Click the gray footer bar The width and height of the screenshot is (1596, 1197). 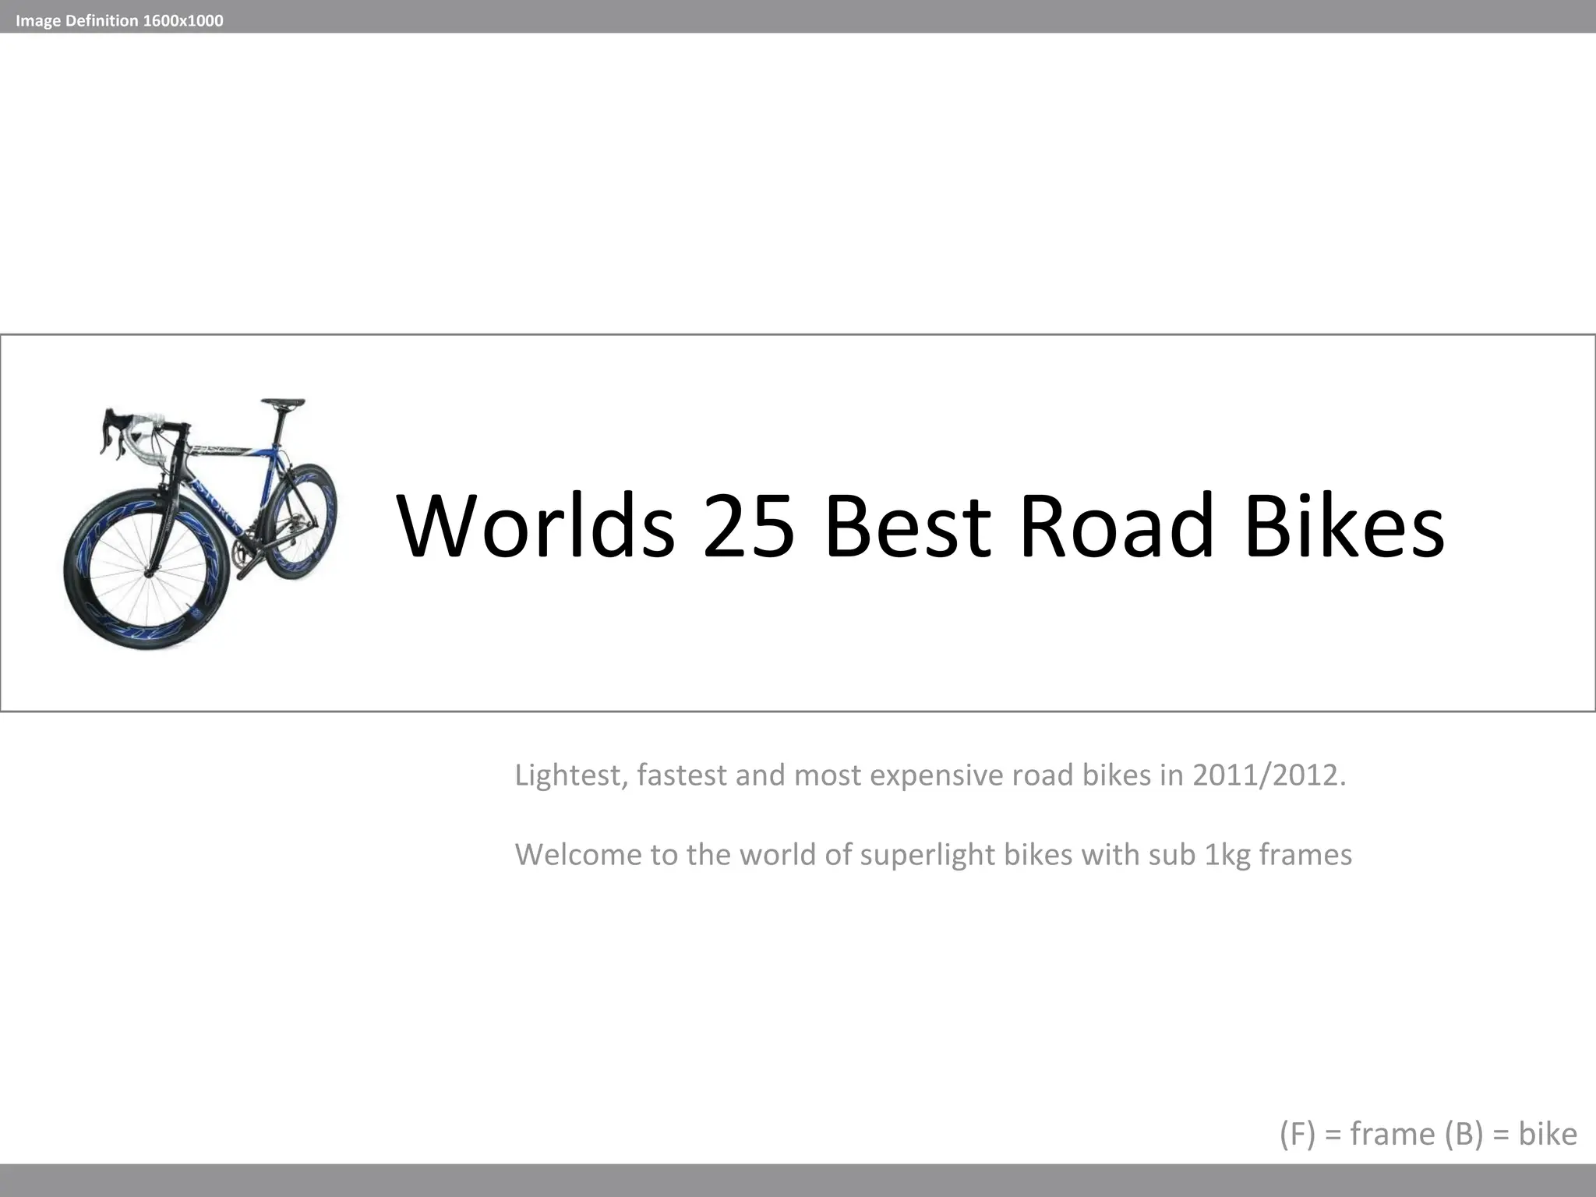tap(798, 1181)
